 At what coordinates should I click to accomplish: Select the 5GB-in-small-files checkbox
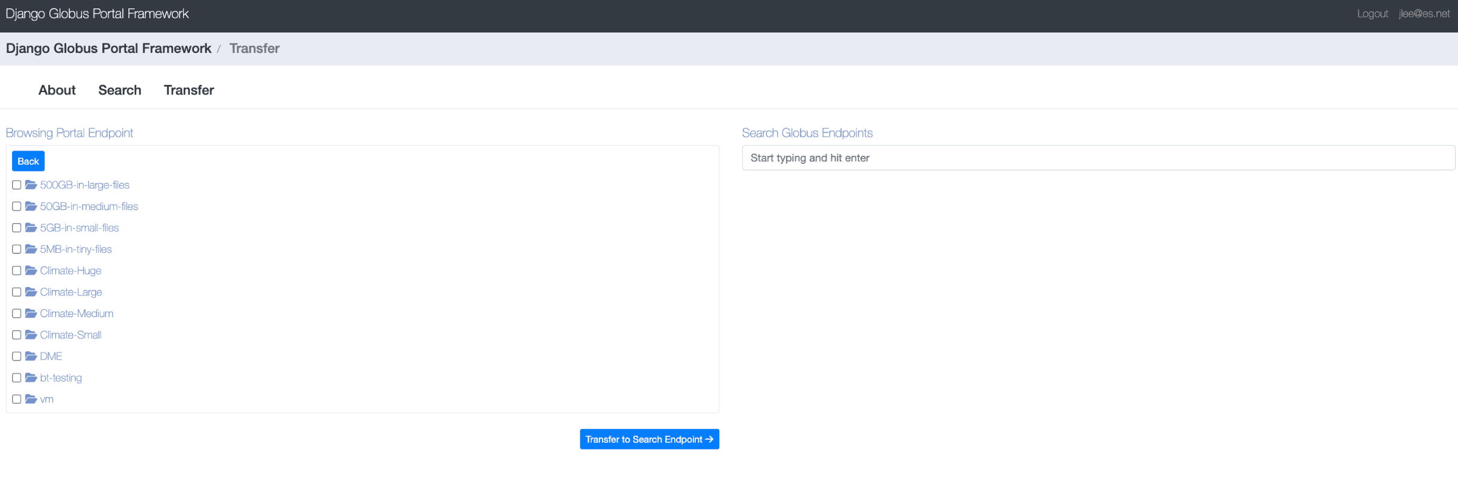[17, 227]
